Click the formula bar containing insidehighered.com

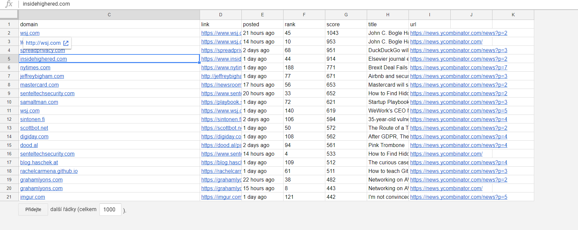coord(298,4)
